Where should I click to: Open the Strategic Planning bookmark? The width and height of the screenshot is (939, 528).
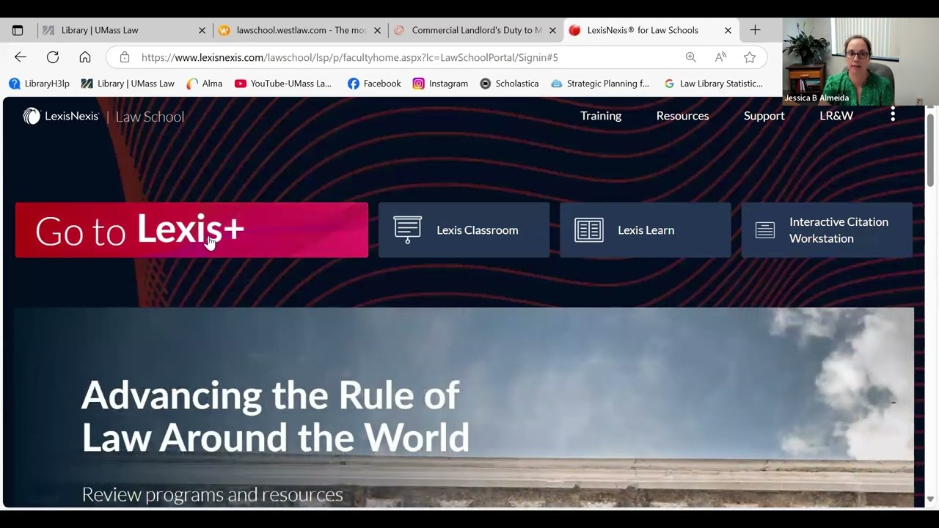click(x=600, y=84)
